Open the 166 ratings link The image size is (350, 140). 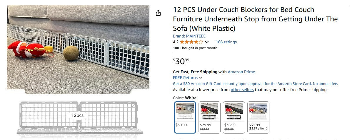(x=226, y=42)
